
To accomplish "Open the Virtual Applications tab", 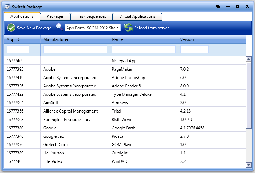I will (137, 16).
